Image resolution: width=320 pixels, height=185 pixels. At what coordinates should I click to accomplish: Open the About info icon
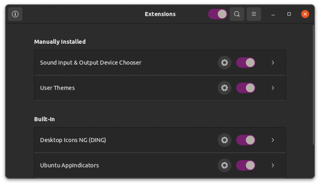coord(15,14)
